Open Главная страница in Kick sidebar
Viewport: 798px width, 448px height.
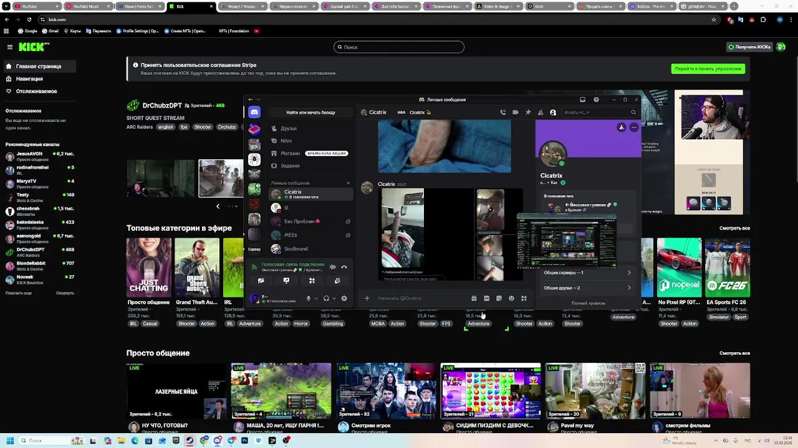click(x=39, y=67)
